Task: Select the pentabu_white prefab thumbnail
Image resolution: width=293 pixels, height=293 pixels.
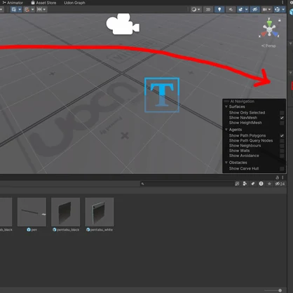Action: 100,212
